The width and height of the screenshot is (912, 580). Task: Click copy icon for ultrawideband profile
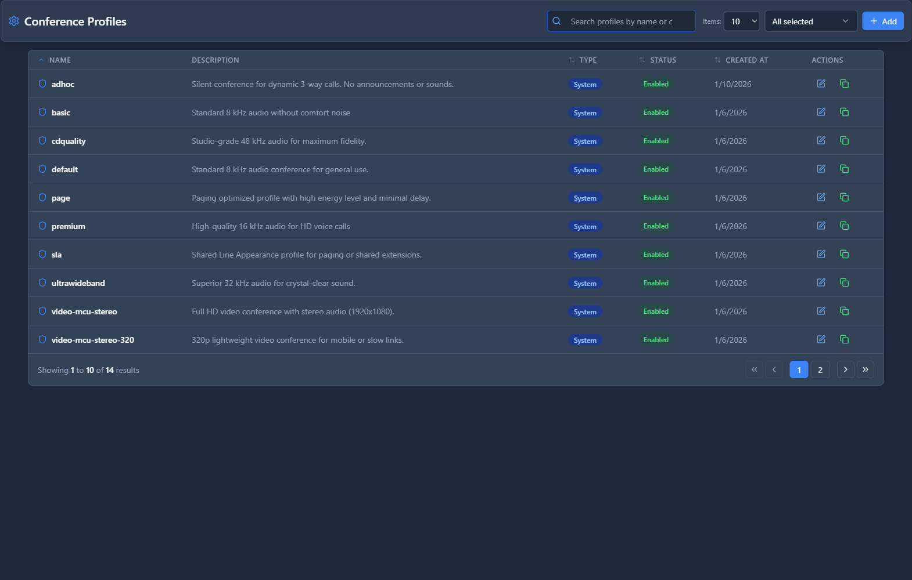click(x=844, y=282)
